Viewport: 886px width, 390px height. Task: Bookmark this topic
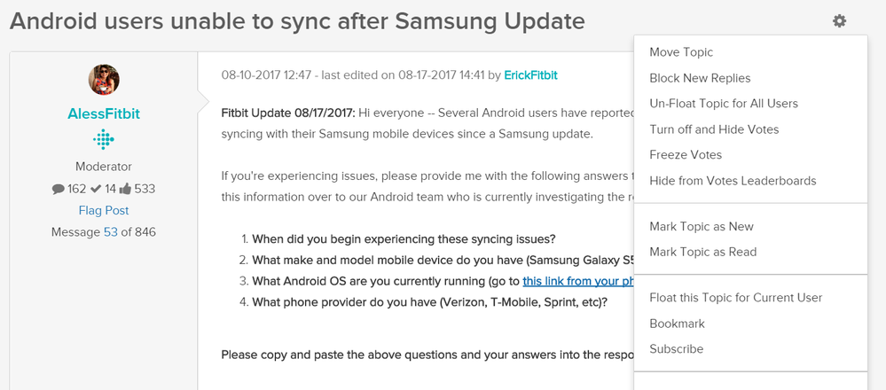pos(678,324)
